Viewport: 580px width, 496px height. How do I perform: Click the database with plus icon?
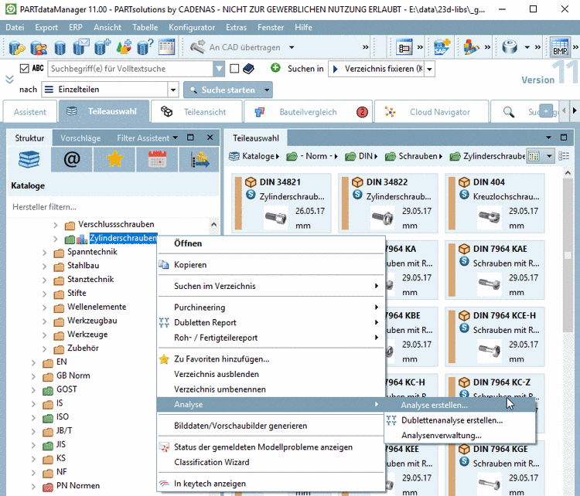coord(102,47)
